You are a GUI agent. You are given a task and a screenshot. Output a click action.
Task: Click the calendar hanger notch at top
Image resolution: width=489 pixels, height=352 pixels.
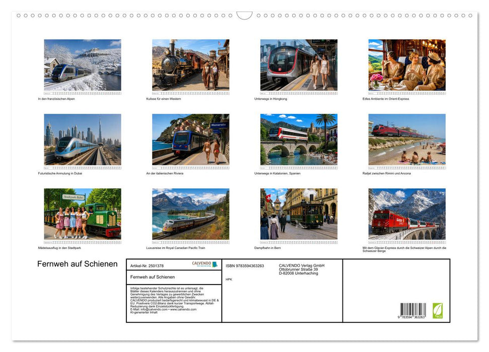[245, 15]
